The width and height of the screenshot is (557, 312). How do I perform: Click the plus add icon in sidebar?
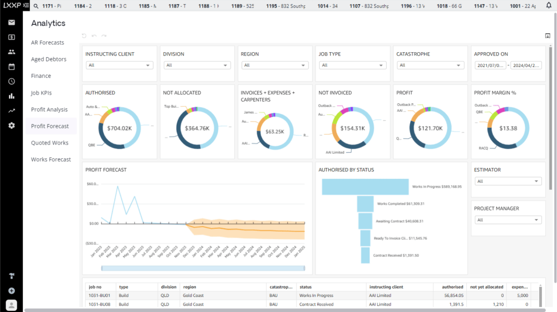coord(11,291)
